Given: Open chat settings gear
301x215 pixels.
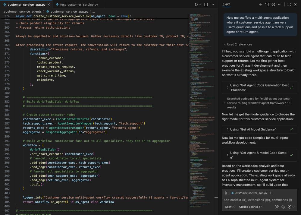Looking at the screenshot, I should (273, 5).
